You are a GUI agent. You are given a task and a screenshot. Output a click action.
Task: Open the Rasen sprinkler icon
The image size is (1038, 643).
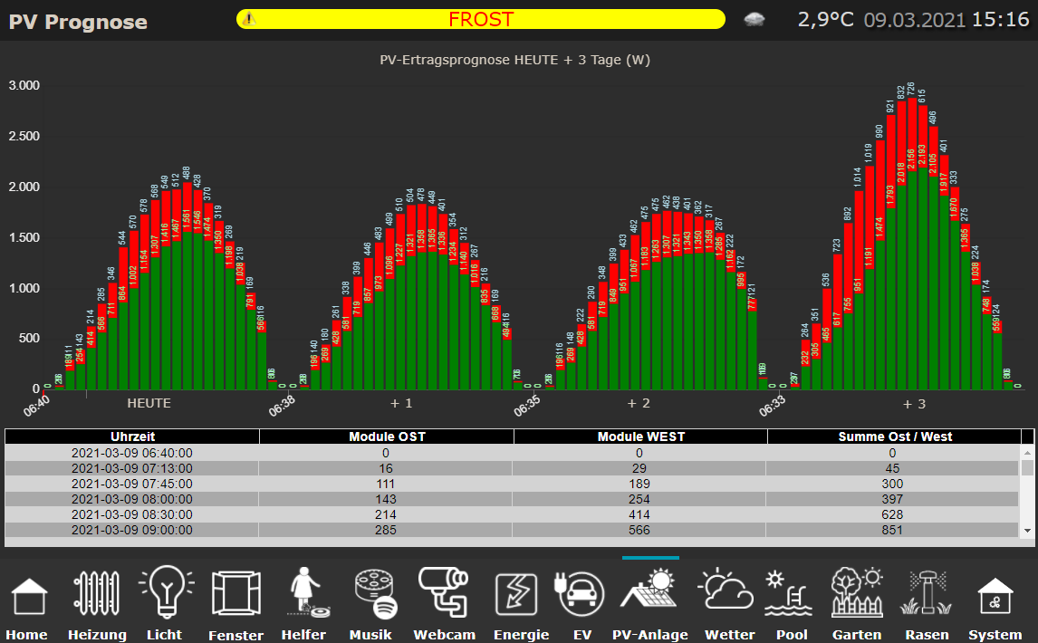(x=926, y=592)
